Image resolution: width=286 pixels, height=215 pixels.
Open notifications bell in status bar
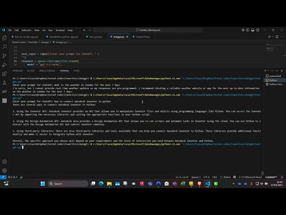point(282,177)
